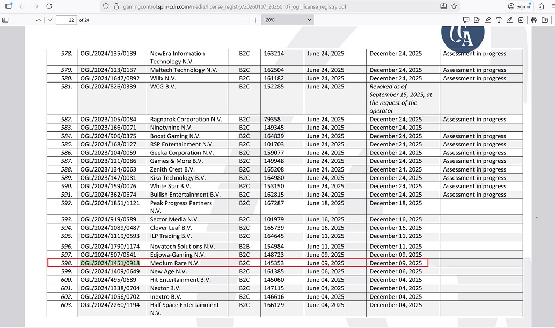Zoom out of the PDF document
This screenshot has width=555, height=328.
pyautogui.click(x=244, y=20)
